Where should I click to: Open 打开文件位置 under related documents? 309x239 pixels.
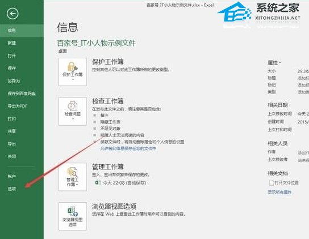pos(286,182)
